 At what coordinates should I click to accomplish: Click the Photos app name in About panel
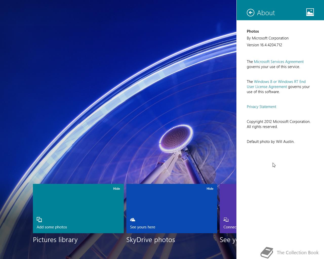(x=253, y=31)
